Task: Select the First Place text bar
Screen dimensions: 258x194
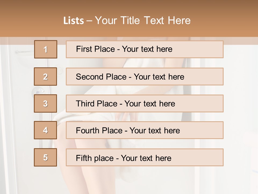Action: point(145,49)
